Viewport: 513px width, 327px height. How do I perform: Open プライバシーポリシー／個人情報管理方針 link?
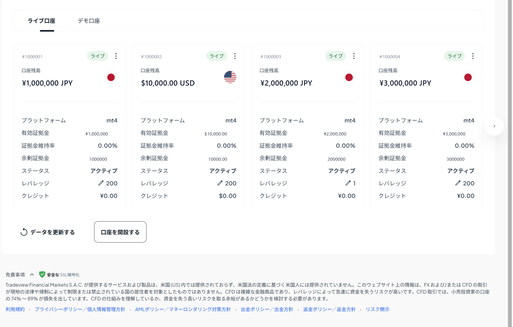(x=80, y=309)
